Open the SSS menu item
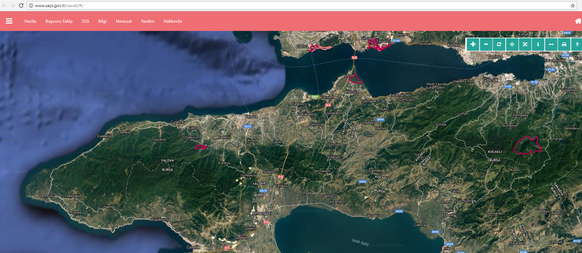Screen dimensions: 582x253 85,21
